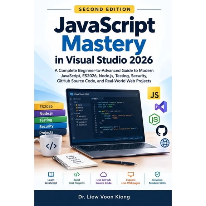Click the blue globe web icon
The image size is (206, 206).
pyautogui.click(x=165, y=143)
